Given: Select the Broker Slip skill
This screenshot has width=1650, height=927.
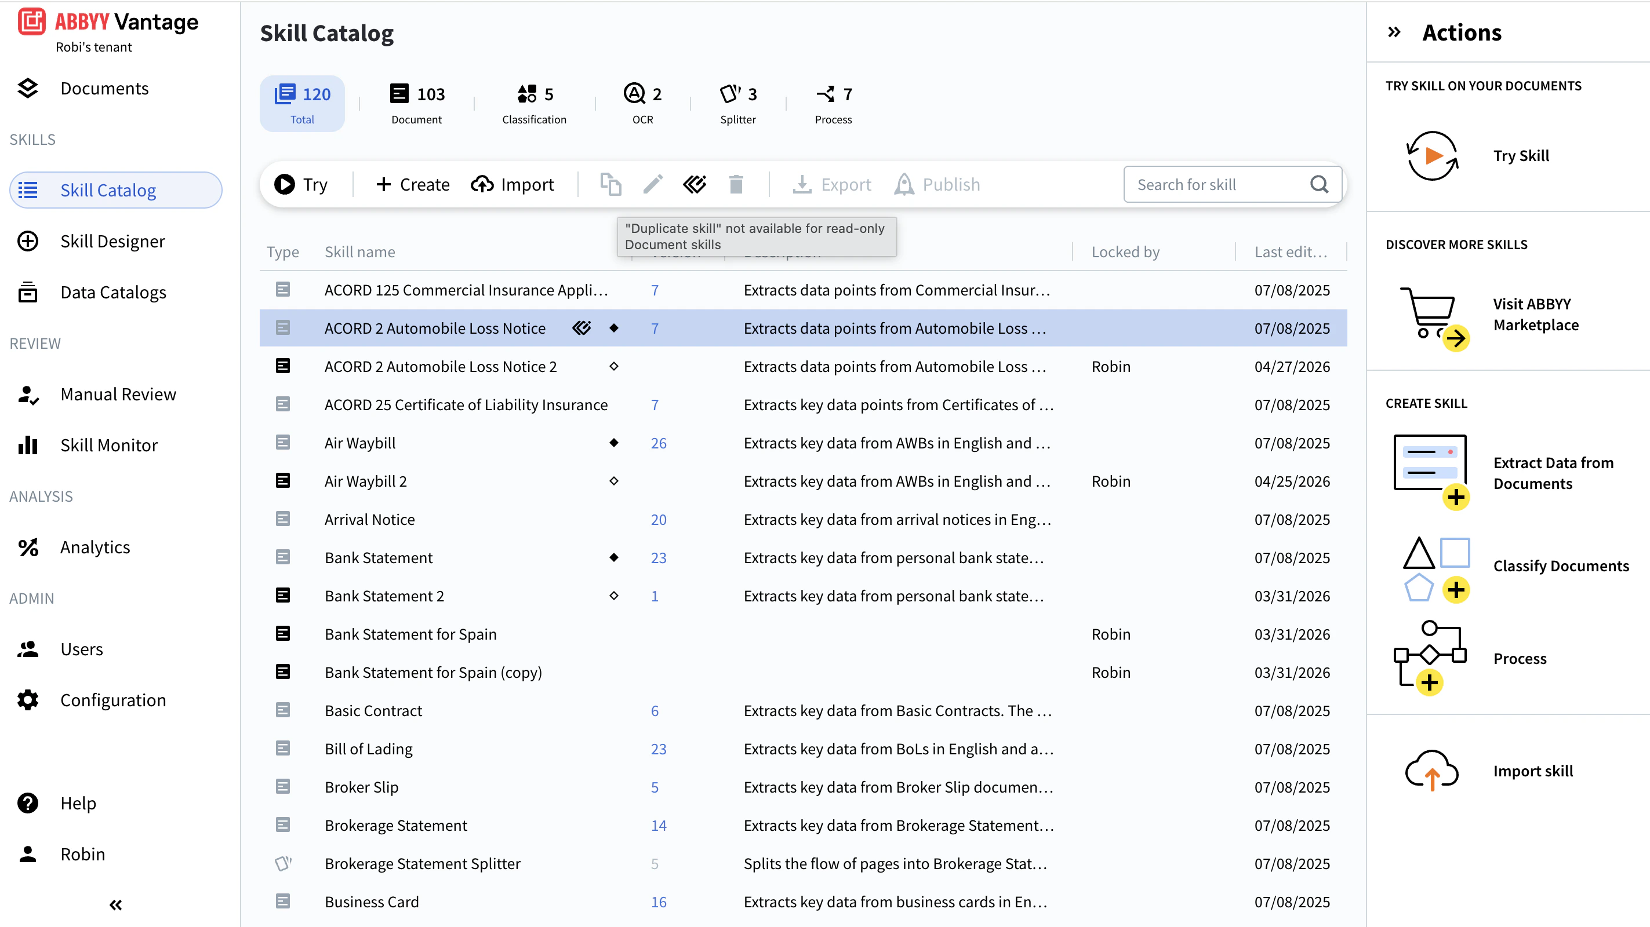Looking at the screenshot, I should pos(803,787).
